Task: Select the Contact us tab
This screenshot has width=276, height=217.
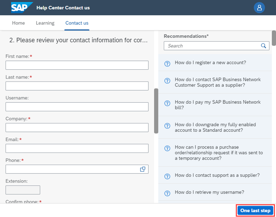Action: tap(77, 23)
